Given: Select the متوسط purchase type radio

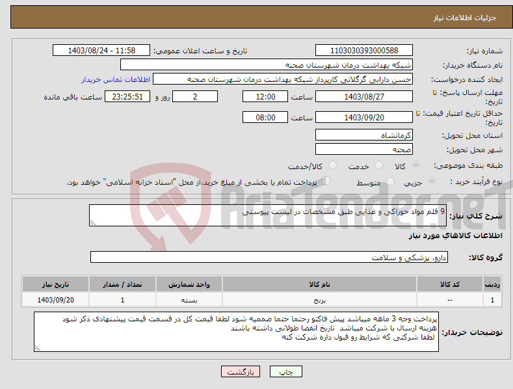Looking at the screenshot, I should click(x=390, y=181).
